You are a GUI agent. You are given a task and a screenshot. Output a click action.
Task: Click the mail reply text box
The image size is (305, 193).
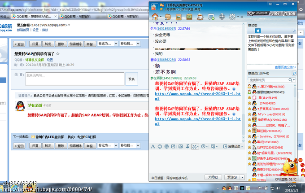pyautogui.click(x=75, y=79)
